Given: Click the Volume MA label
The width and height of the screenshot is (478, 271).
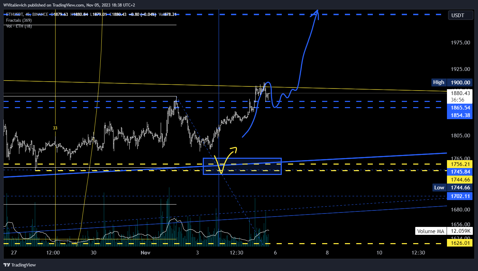Looking at the screenshot, I should point(430,231).
